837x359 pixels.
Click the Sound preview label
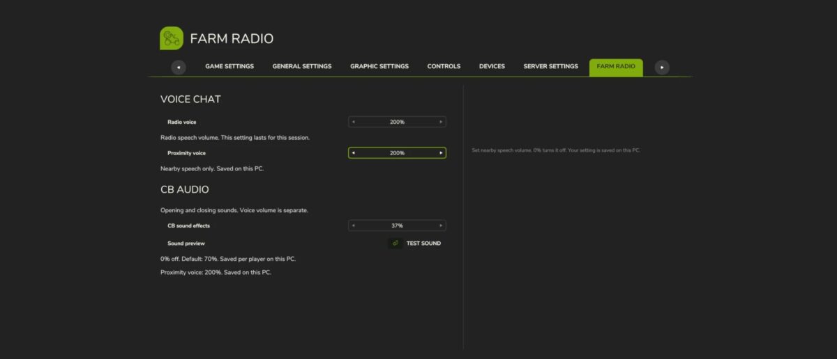[x=186, y=244]
